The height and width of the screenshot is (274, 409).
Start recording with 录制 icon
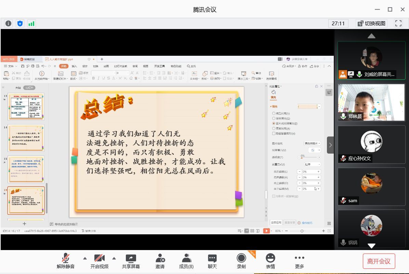[x=241, y=258]
